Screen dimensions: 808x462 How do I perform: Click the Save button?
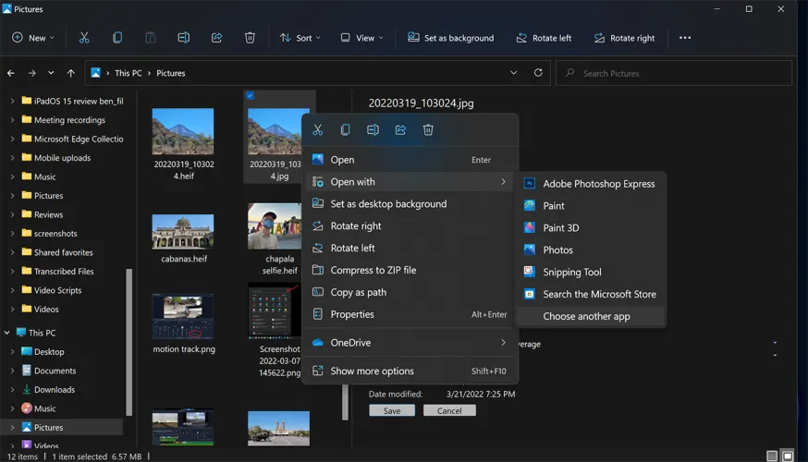(x=392, y=410)
